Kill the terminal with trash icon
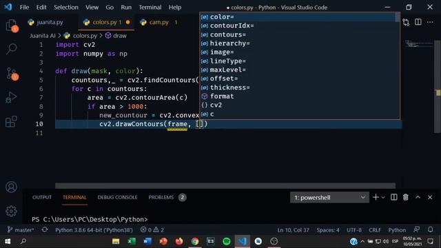This screenshot has height=248, width=441. [406, 198]
